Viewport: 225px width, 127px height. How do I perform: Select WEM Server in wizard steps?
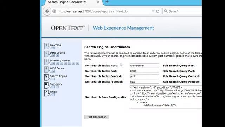pos(57,68)
